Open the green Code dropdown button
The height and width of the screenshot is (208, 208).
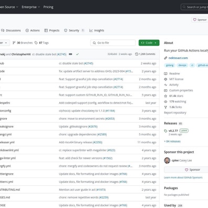coord(149,43)
